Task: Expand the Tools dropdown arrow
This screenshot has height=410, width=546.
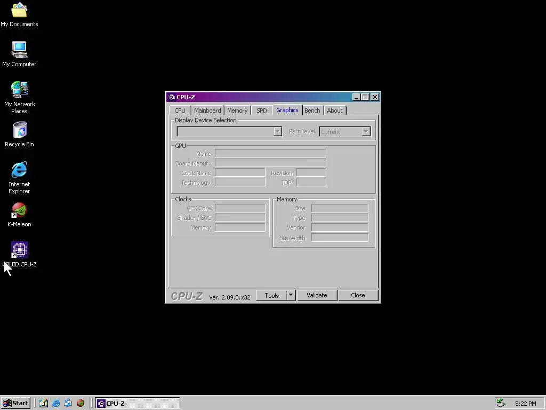Action: coord(291,295)
